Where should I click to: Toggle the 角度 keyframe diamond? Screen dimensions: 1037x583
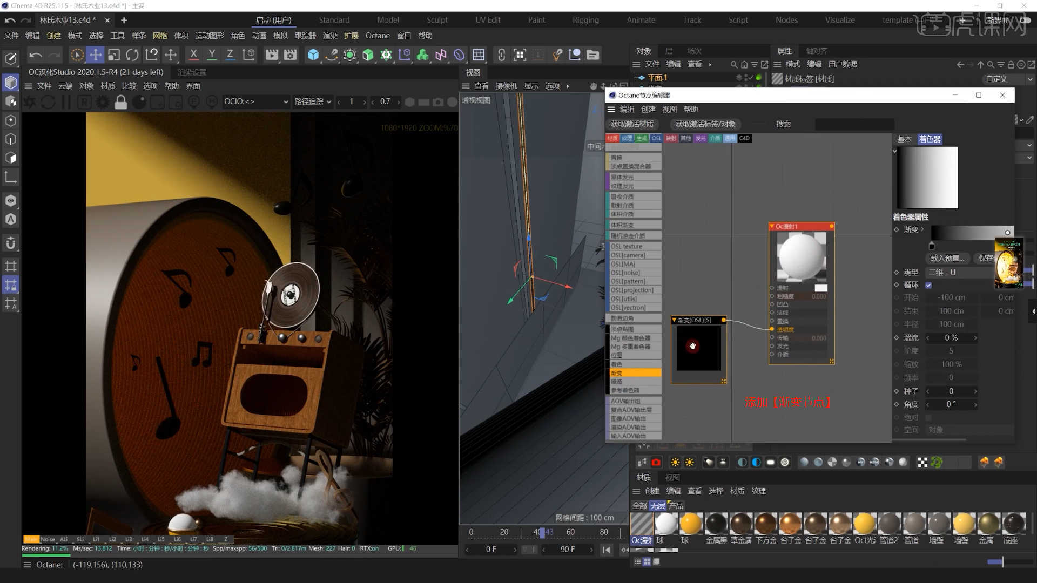(x=897, y=404)
